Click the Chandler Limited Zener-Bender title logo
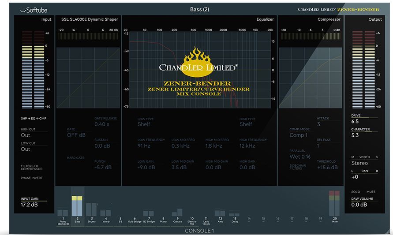 click(338, 10)
